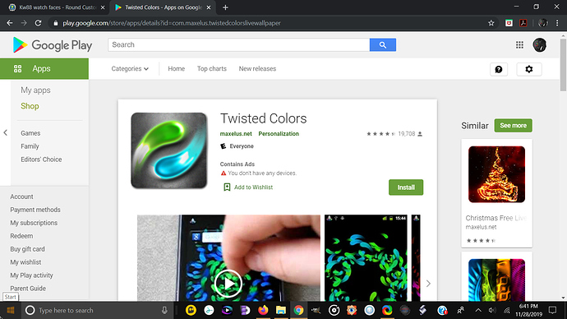This screenshot has width=567, height=319.
Task: Open Firefox from the taskbar
Action: tap(263, 310)
